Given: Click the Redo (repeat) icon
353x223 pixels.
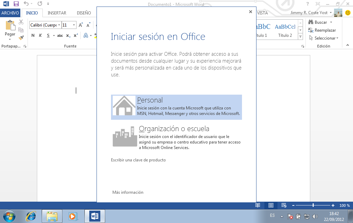Looking at the screenshot, I should pyautogui.click(x=40, y=3).
